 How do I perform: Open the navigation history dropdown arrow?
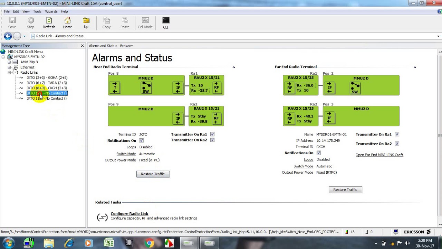point(24,36)
